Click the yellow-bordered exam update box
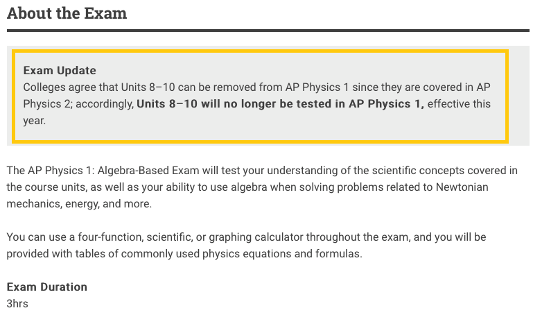 pyautogui.click(x=260, y=96)
